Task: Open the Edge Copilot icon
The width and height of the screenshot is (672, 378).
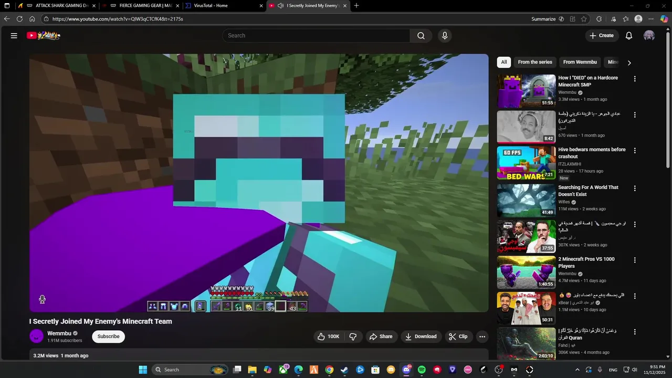Action: (x=664, y=19)
